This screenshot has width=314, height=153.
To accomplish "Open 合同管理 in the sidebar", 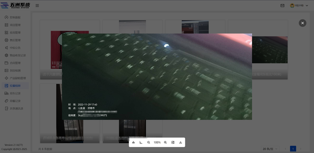I will pos(15,63).
